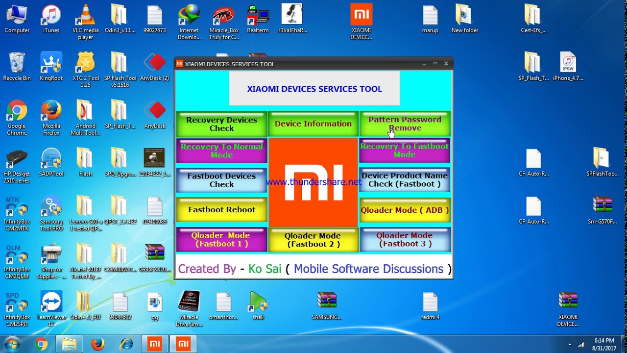This screenshot has width=627, height=353.
Task: Open File Explorer from taskbar
Action: click(69, 344)
